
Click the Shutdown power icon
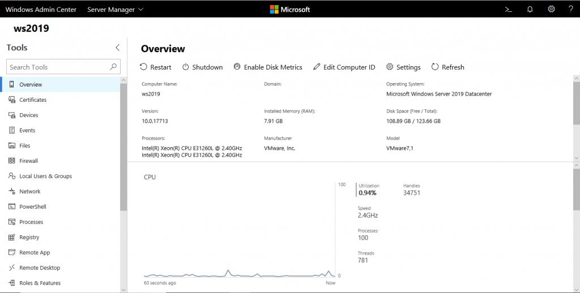click(186, 67)
